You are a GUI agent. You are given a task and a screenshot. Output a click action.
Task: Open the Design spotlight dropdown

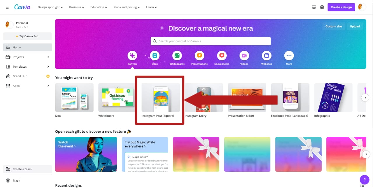50,7
